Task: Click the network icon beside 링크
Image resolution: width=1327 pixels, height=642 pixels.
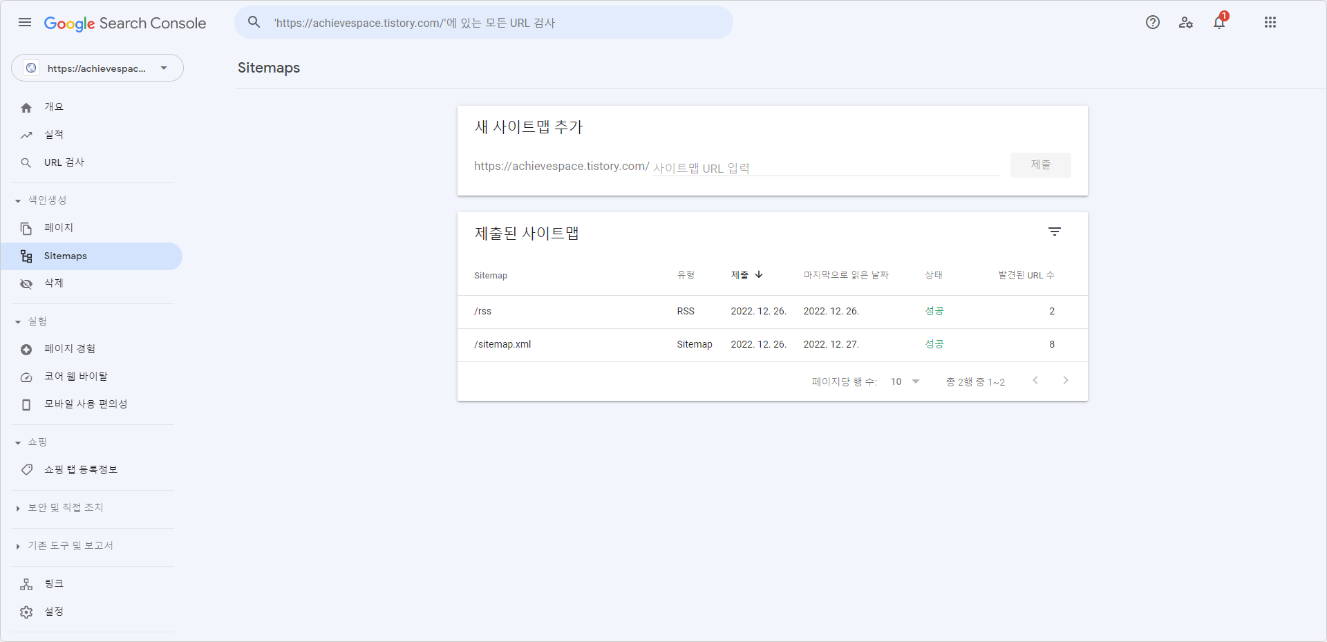Action: (26, 584)
